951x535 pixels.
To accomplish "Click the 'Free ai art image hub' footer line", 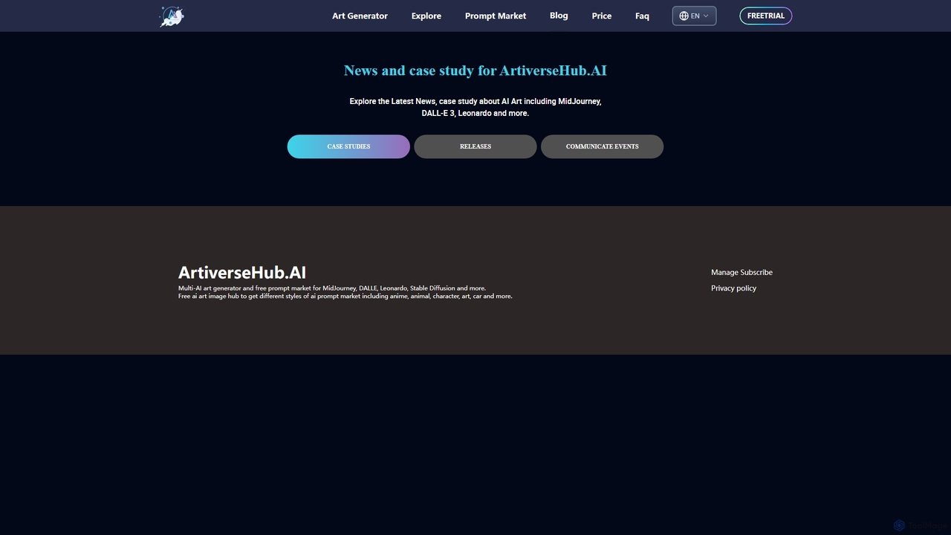I will [x=345, y=296].
